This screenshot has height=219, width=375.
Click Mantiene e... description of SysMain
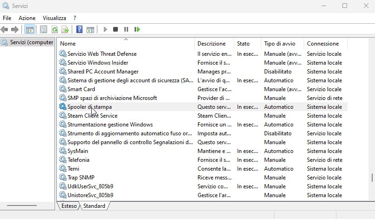coord(214,151)
